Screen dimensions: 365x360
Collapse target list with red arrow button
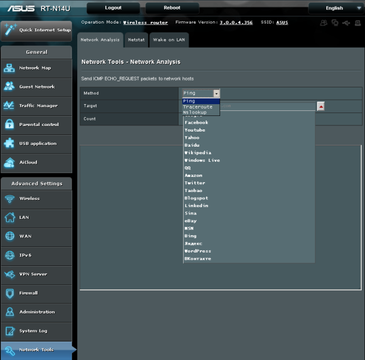(x=321, y=106)
